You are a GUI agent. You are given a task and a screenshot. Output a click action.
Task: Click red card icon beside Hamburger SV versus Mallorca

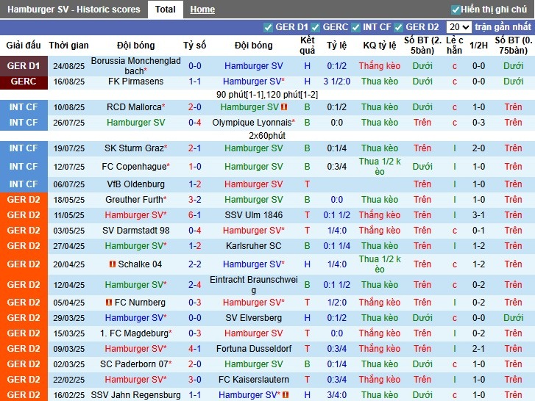pyautogui.click(x=284, y=107)
